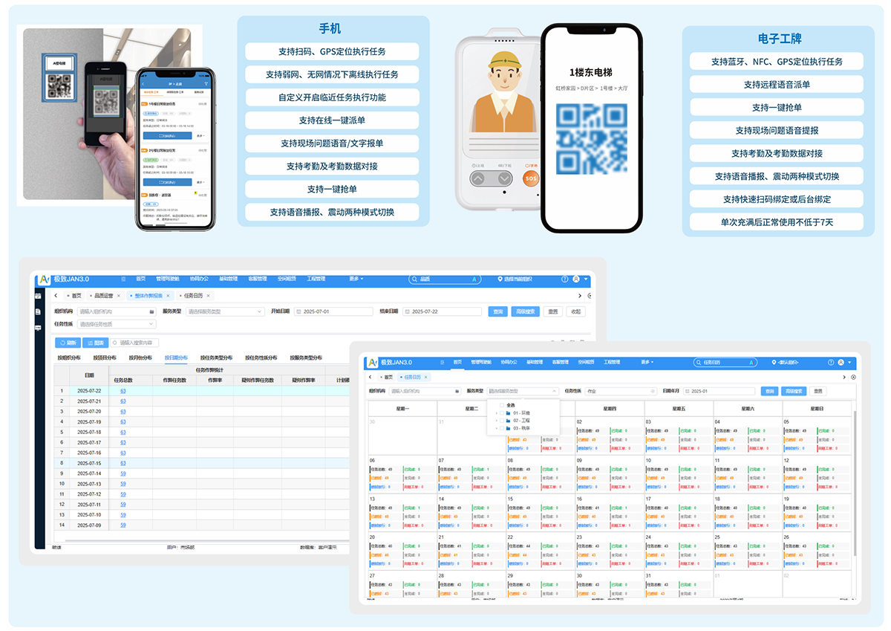Open task total 63 link for 2025-07-22
Image resolution: width=891 pixels, height=631 pixels.
coord(123,390)
